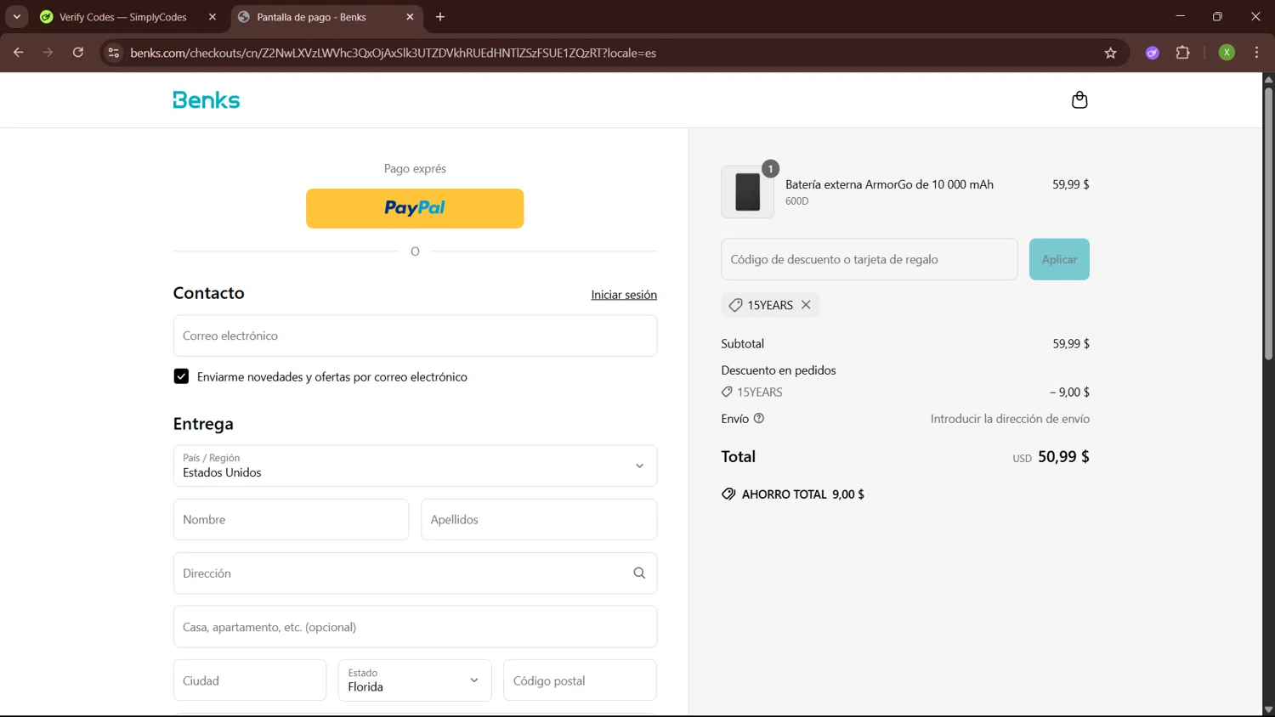Viewport: 1275px width, 717px height.
Task: Select the Pantalla de pago - Benks tab
Action: point(311,17)
